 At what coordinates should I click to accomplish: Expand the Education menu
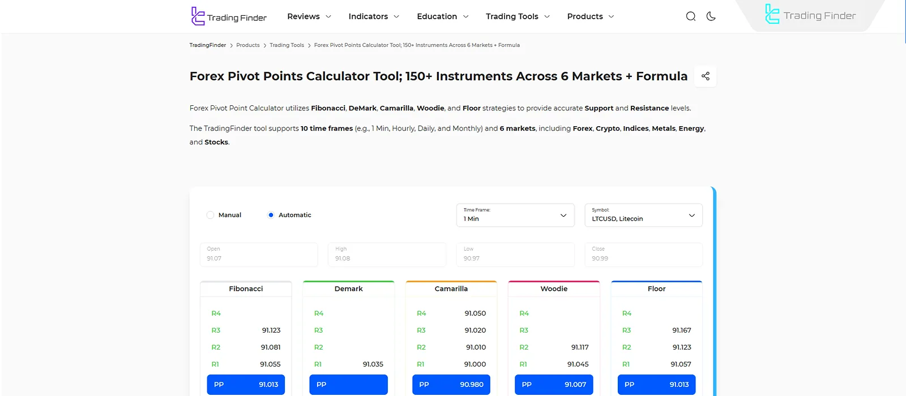click(x=443, y=16)
